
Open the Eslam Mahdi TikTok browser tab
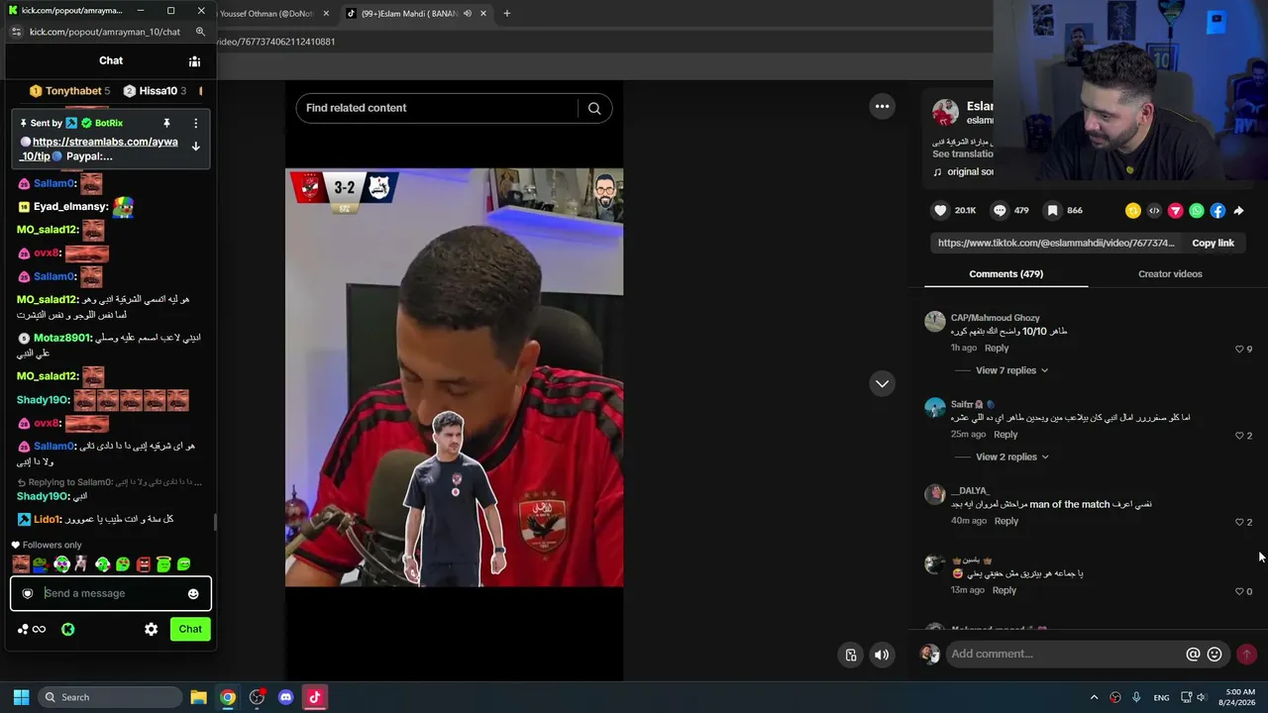click(414, 13)
